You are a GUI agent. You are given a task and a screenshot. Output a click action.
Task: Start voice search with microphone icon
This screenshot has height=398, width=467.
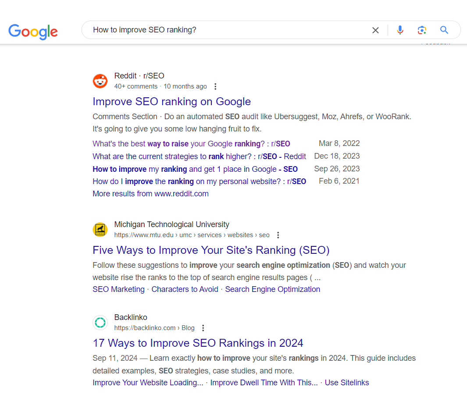click(400, 30)
